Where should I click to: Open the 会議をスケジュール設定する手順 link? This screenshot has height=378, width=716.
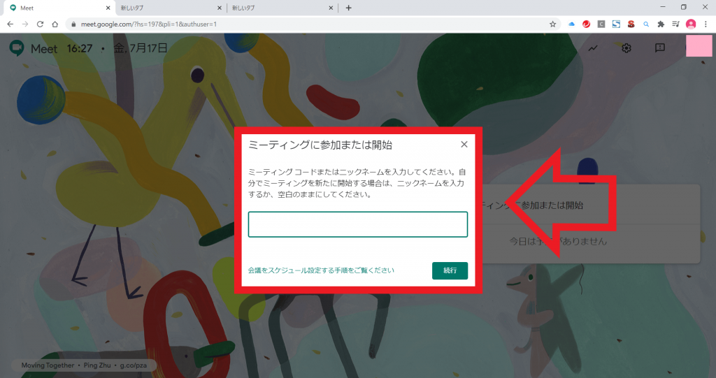point(321,270)
